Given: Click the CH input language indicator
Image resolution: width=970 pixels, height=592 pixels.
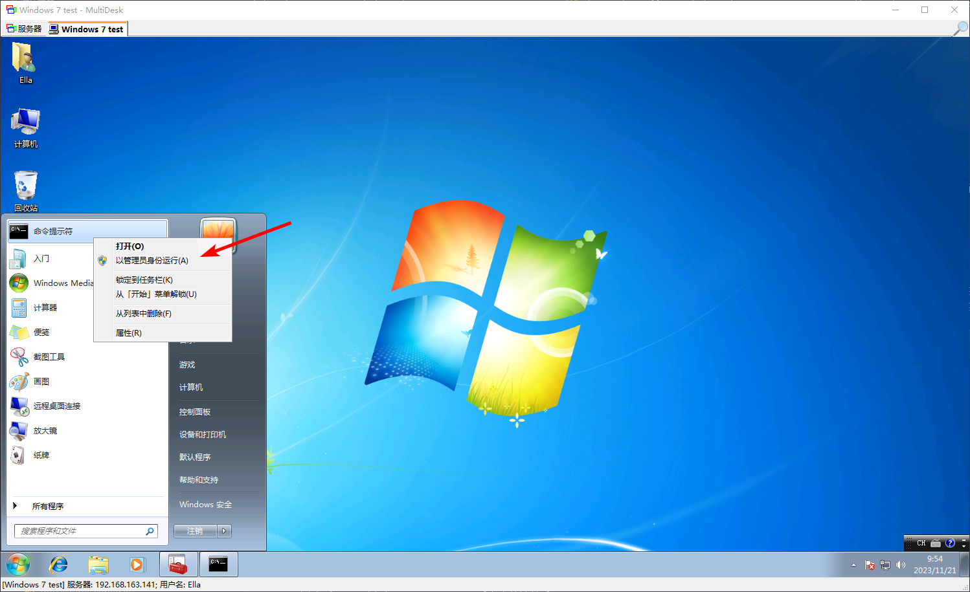Looking at the screenshot, I should [x=921, y=543].
